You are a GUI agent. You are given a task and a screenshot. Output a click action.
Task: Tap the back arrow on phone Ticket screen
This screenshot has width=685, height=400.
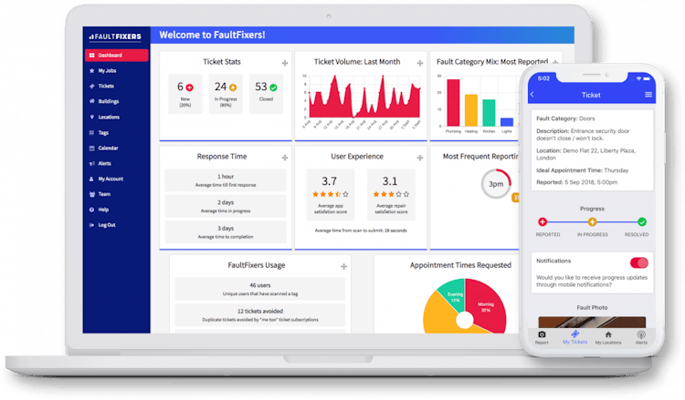click(532, 95)
